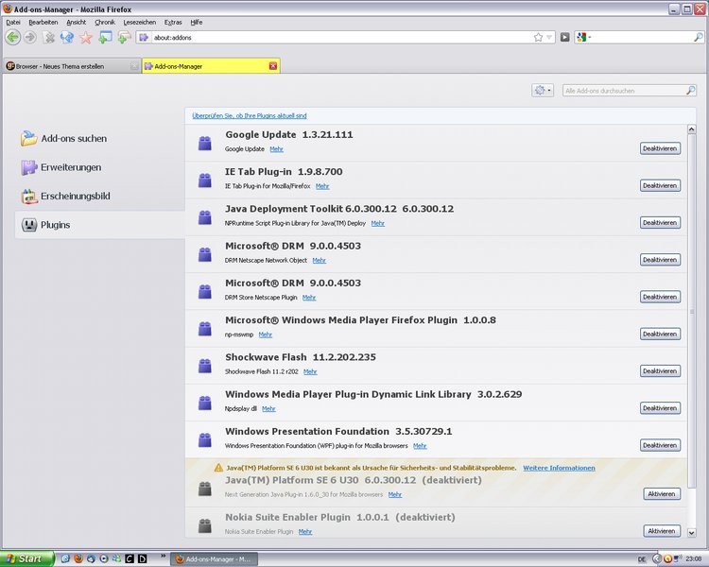Deactivate the IE Tab Plug-in
Viewport: 709px width, 567px height.
660,185
